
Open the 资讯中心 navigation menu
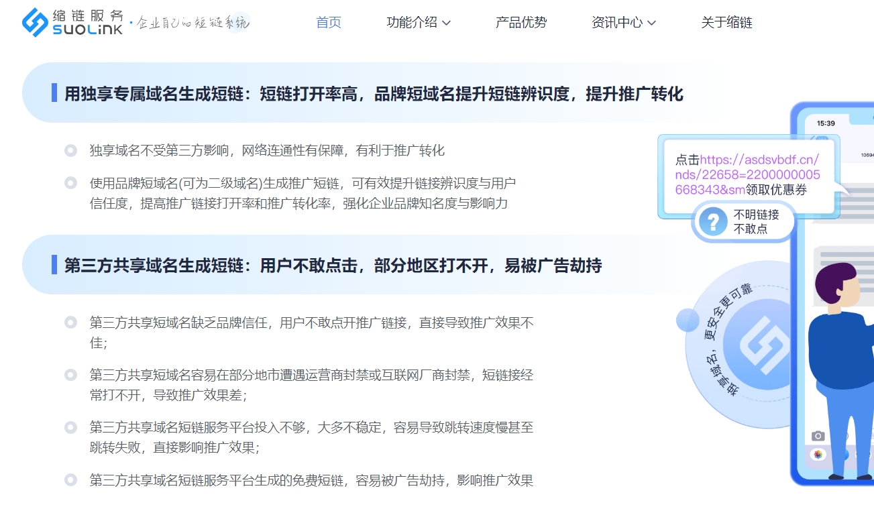pyautogui.click(x=617, y=22)
